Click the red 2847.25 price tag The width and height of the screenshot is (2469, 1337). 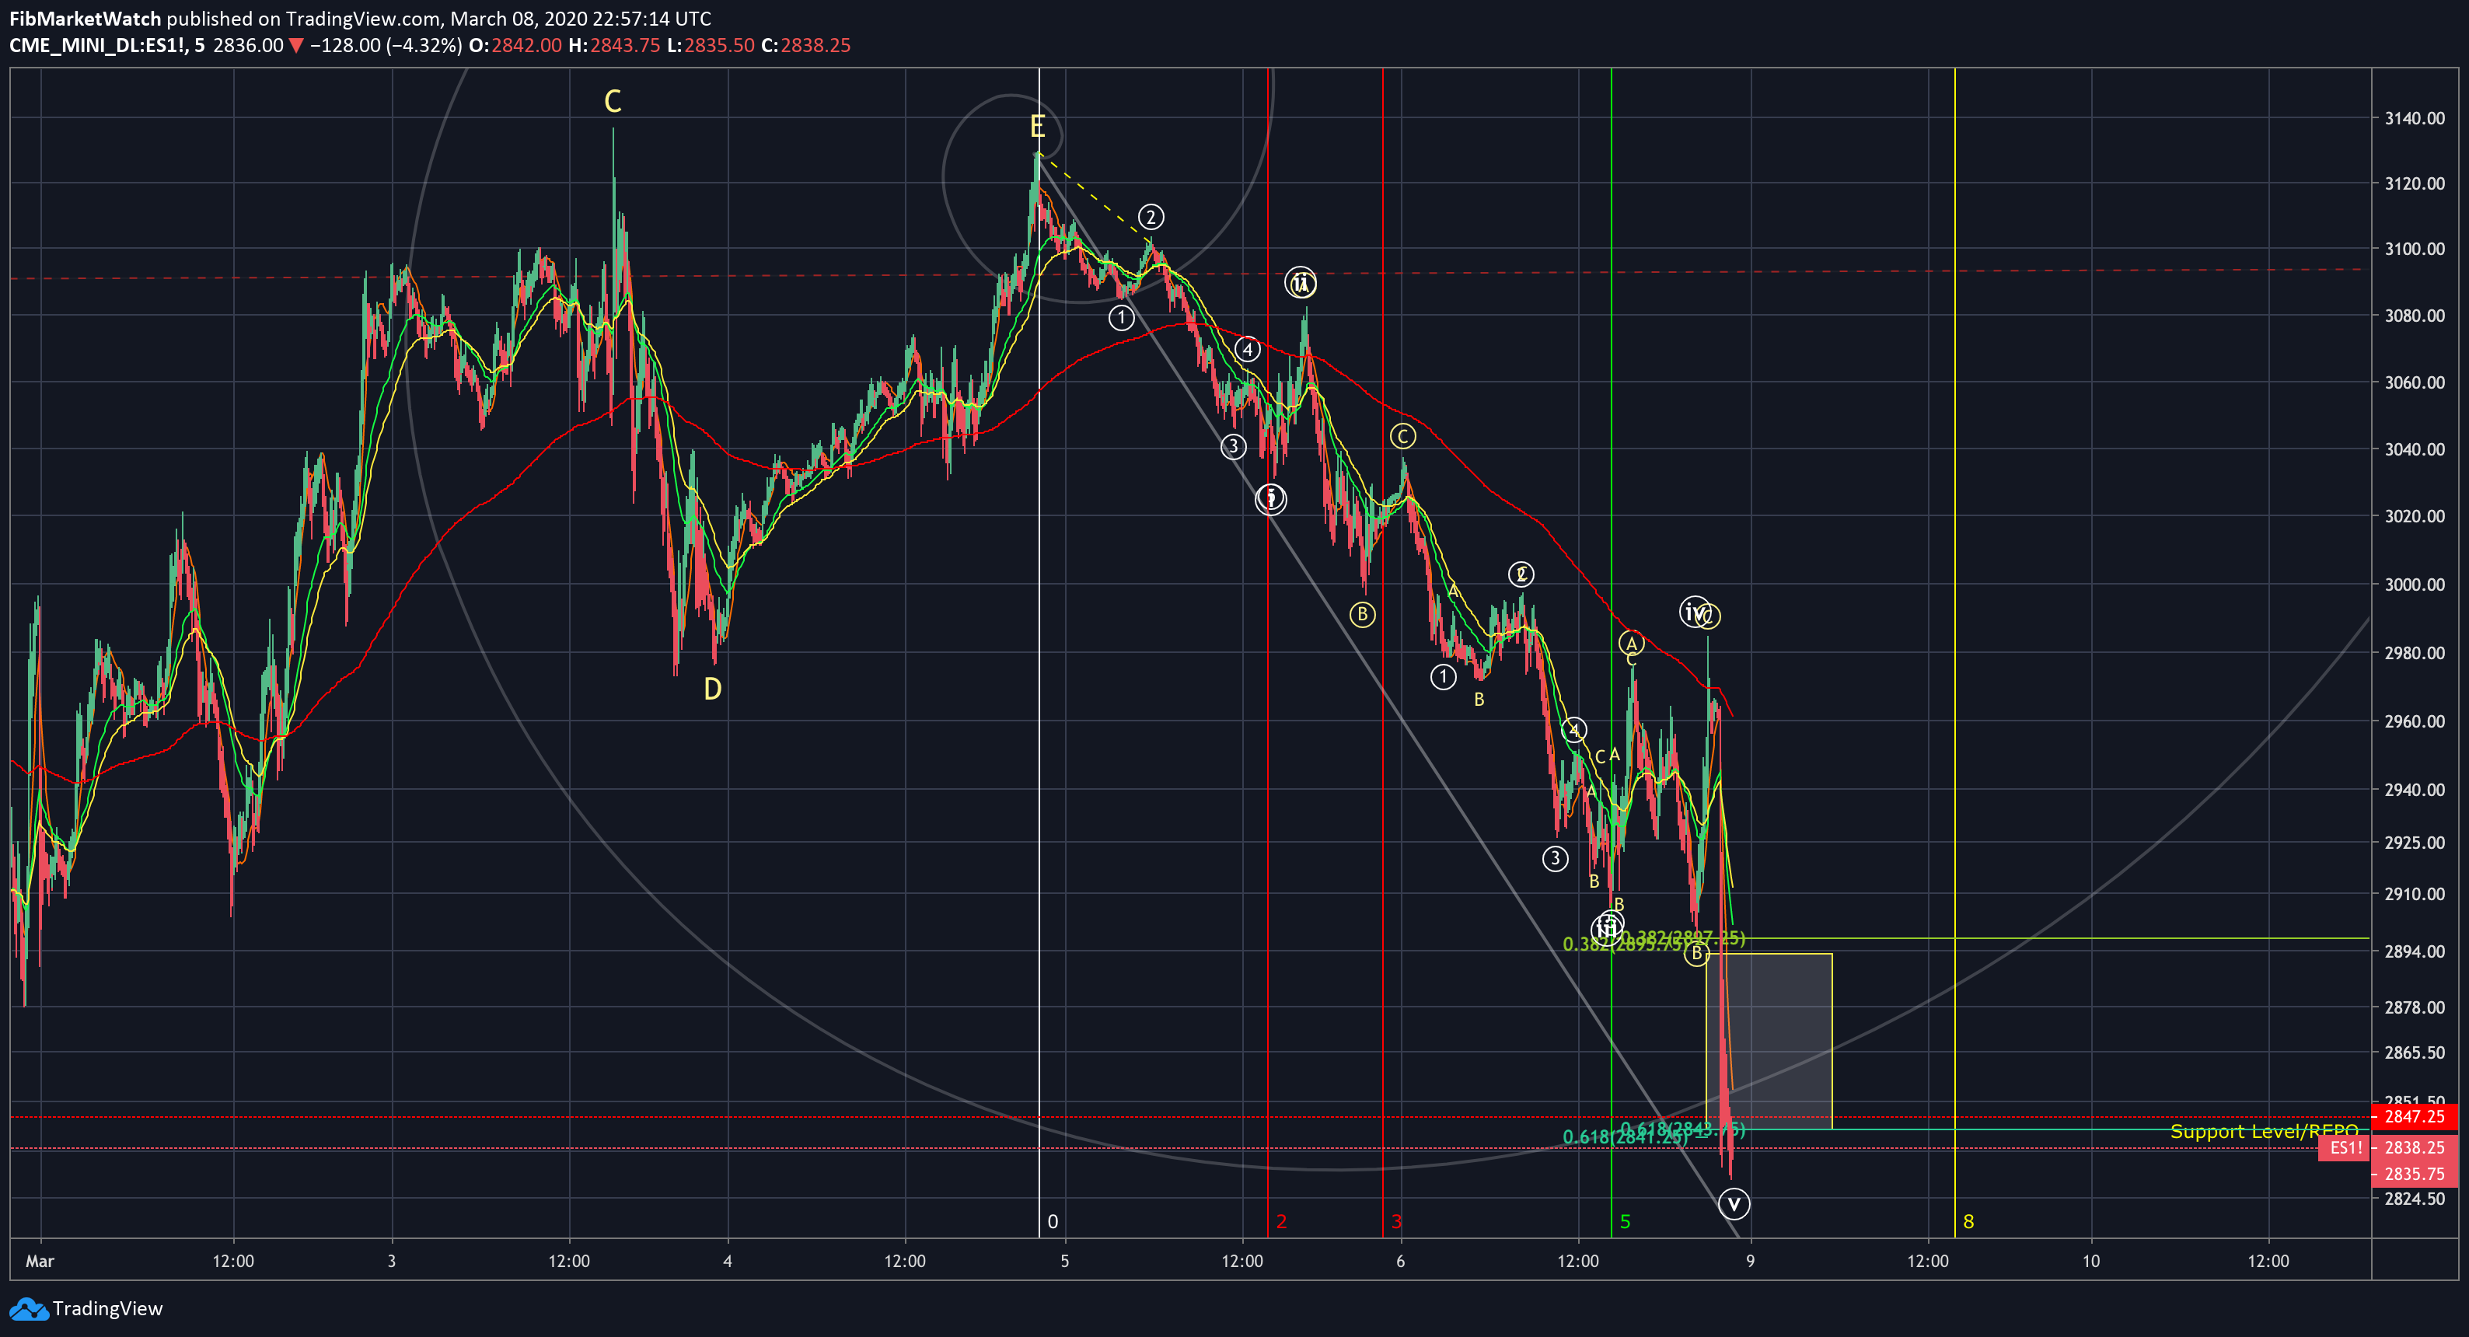pos(2415,1116)
